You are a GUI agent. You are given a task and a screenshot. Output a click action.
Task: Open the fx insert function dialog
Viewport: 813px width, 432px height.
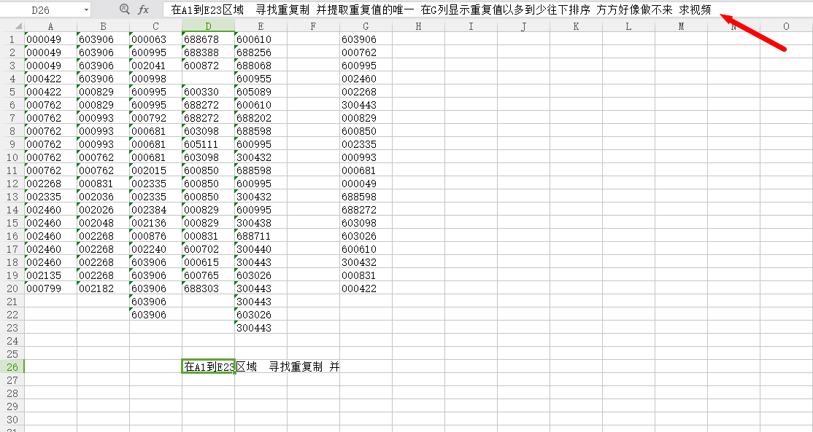pyautogui.click(x=144, y=9)
